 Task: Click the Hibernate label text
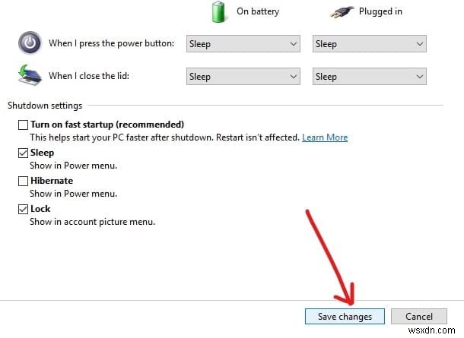click(51, 181)
